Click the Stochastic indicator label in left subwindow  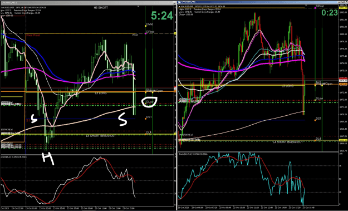[x=13, y=157]
